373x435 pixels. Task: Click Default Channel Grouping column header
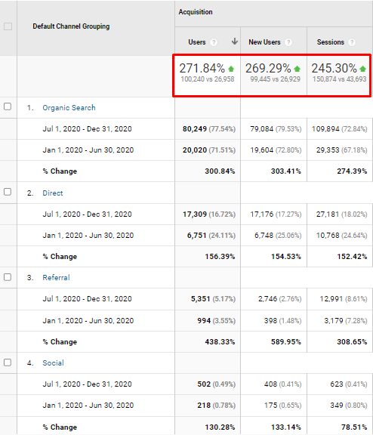(71, 26)
